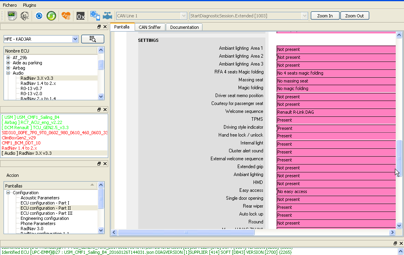Click the main view vertical scrollbar thumb

[399, 158]
